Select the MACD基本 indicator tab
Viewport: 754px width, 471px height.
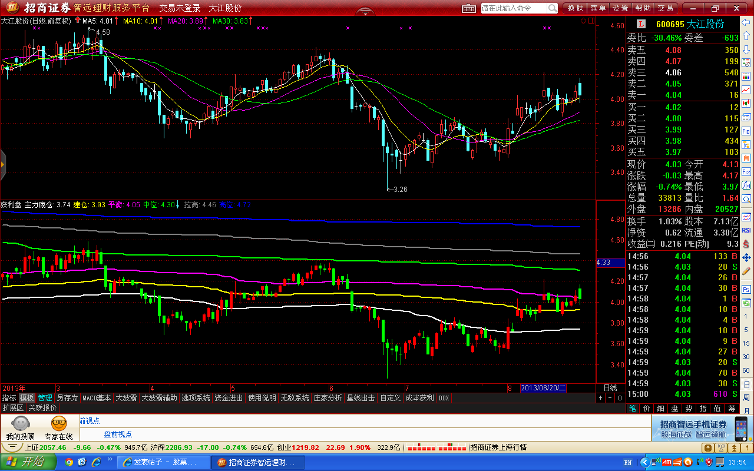[97, 398]
